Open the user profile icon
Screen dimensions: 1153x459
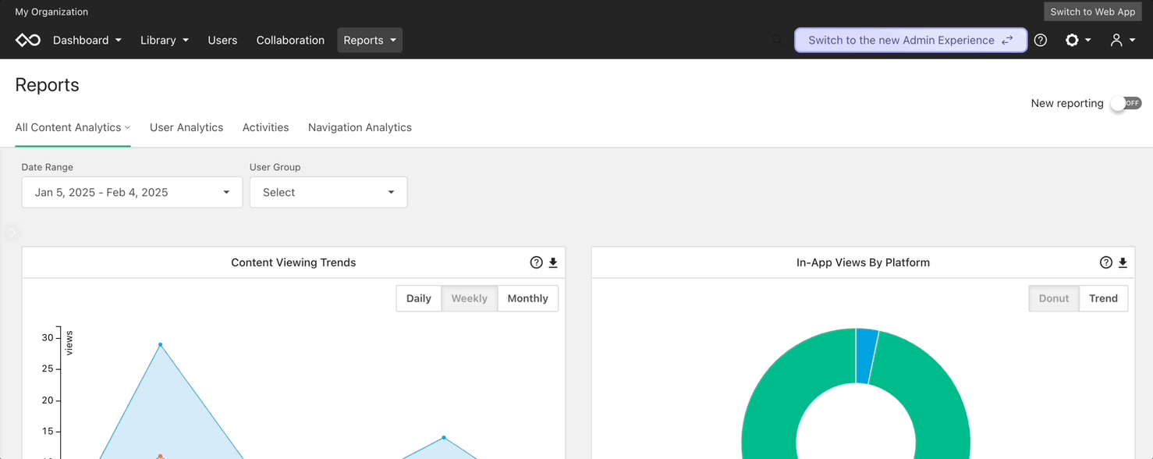coord(1116,40)
